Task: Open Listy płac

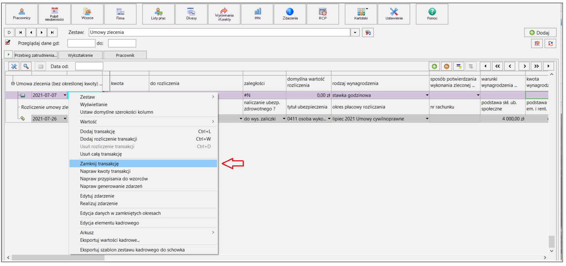Action: click(x=158, y=14)
